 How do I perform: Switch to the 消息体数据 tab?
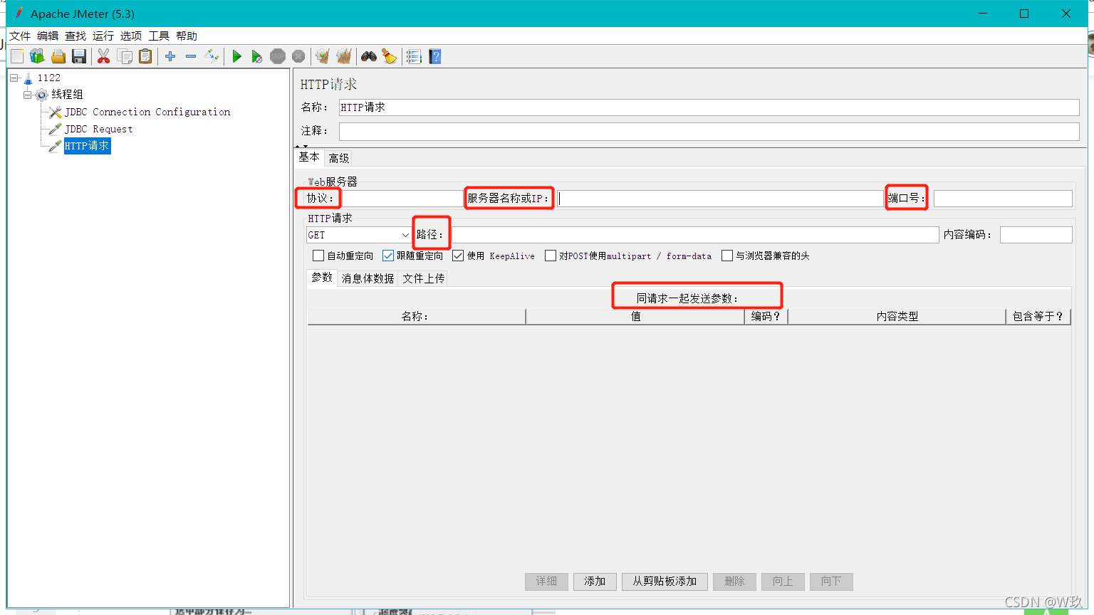[x=368, y=278]
